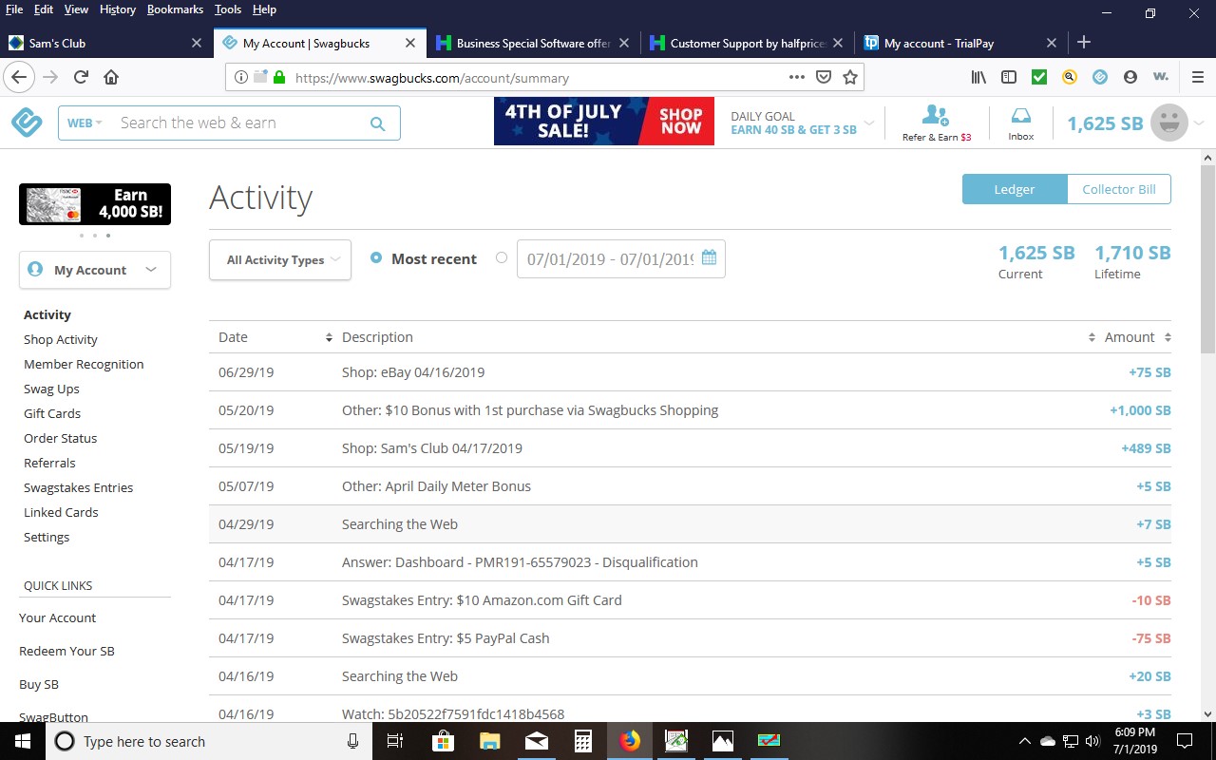Save page to Pocket
The height and width of the screenshot is (760, 1216).
click(x=824, y=77)
